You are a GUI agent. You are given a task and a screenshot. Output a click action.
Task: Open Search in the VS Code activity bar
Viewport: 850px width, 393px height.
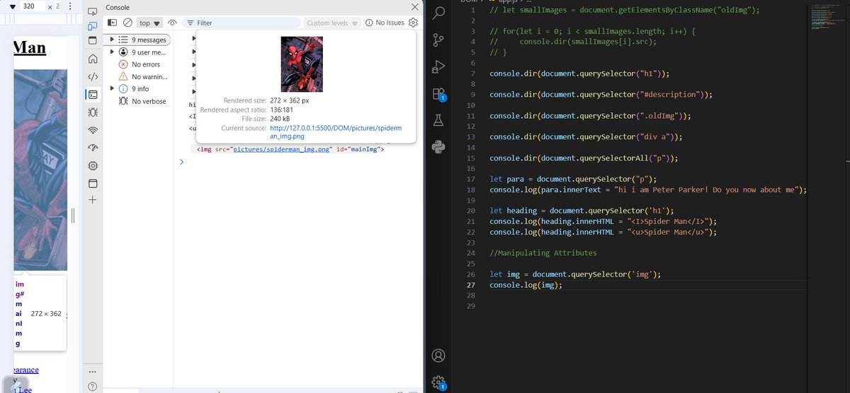click(438, 13)
